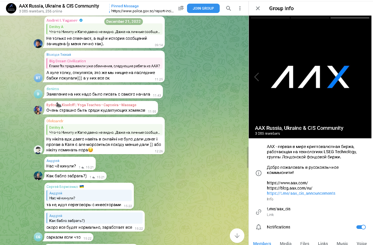This screenshot has width=373, height=245.
Task: Click sender name Oleksandr
Action: (55, 121)
